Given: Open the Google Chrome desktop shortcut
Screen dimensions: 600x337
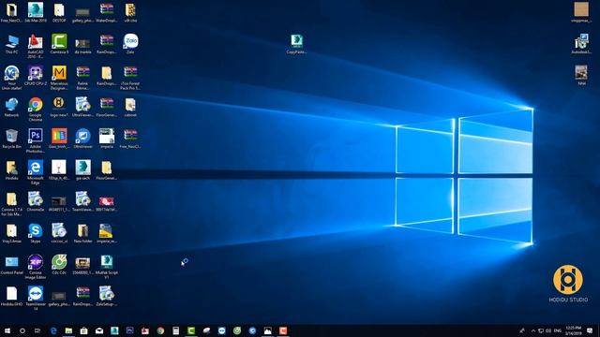Looking at the screenshot, I should click(36, 109).
